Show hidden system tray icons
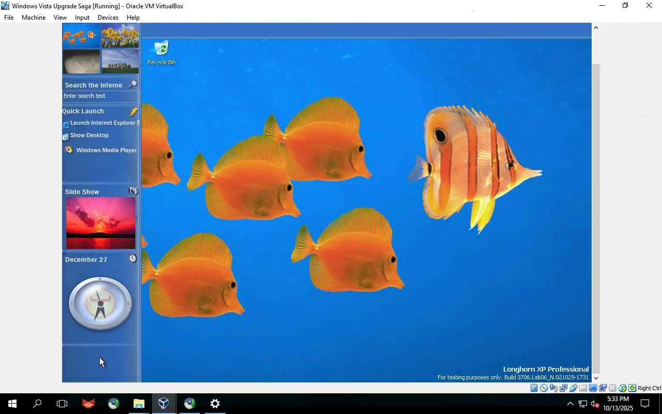The height and width of the screenshot is (414, 662). tap(570, 404)
